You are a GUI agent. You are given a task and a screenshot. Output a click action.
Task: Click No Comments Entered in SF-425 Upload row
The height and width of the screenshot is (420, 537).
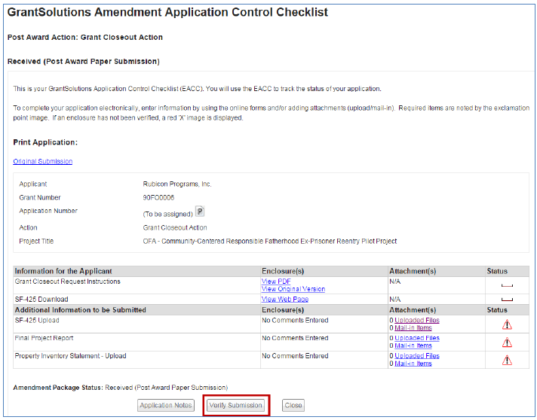pos(295,320)
